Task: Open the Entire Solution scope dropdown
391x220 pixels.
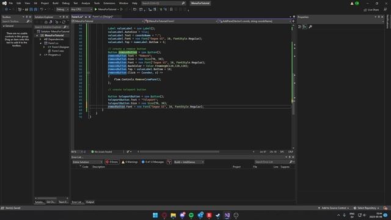Action: click(87, 162)
